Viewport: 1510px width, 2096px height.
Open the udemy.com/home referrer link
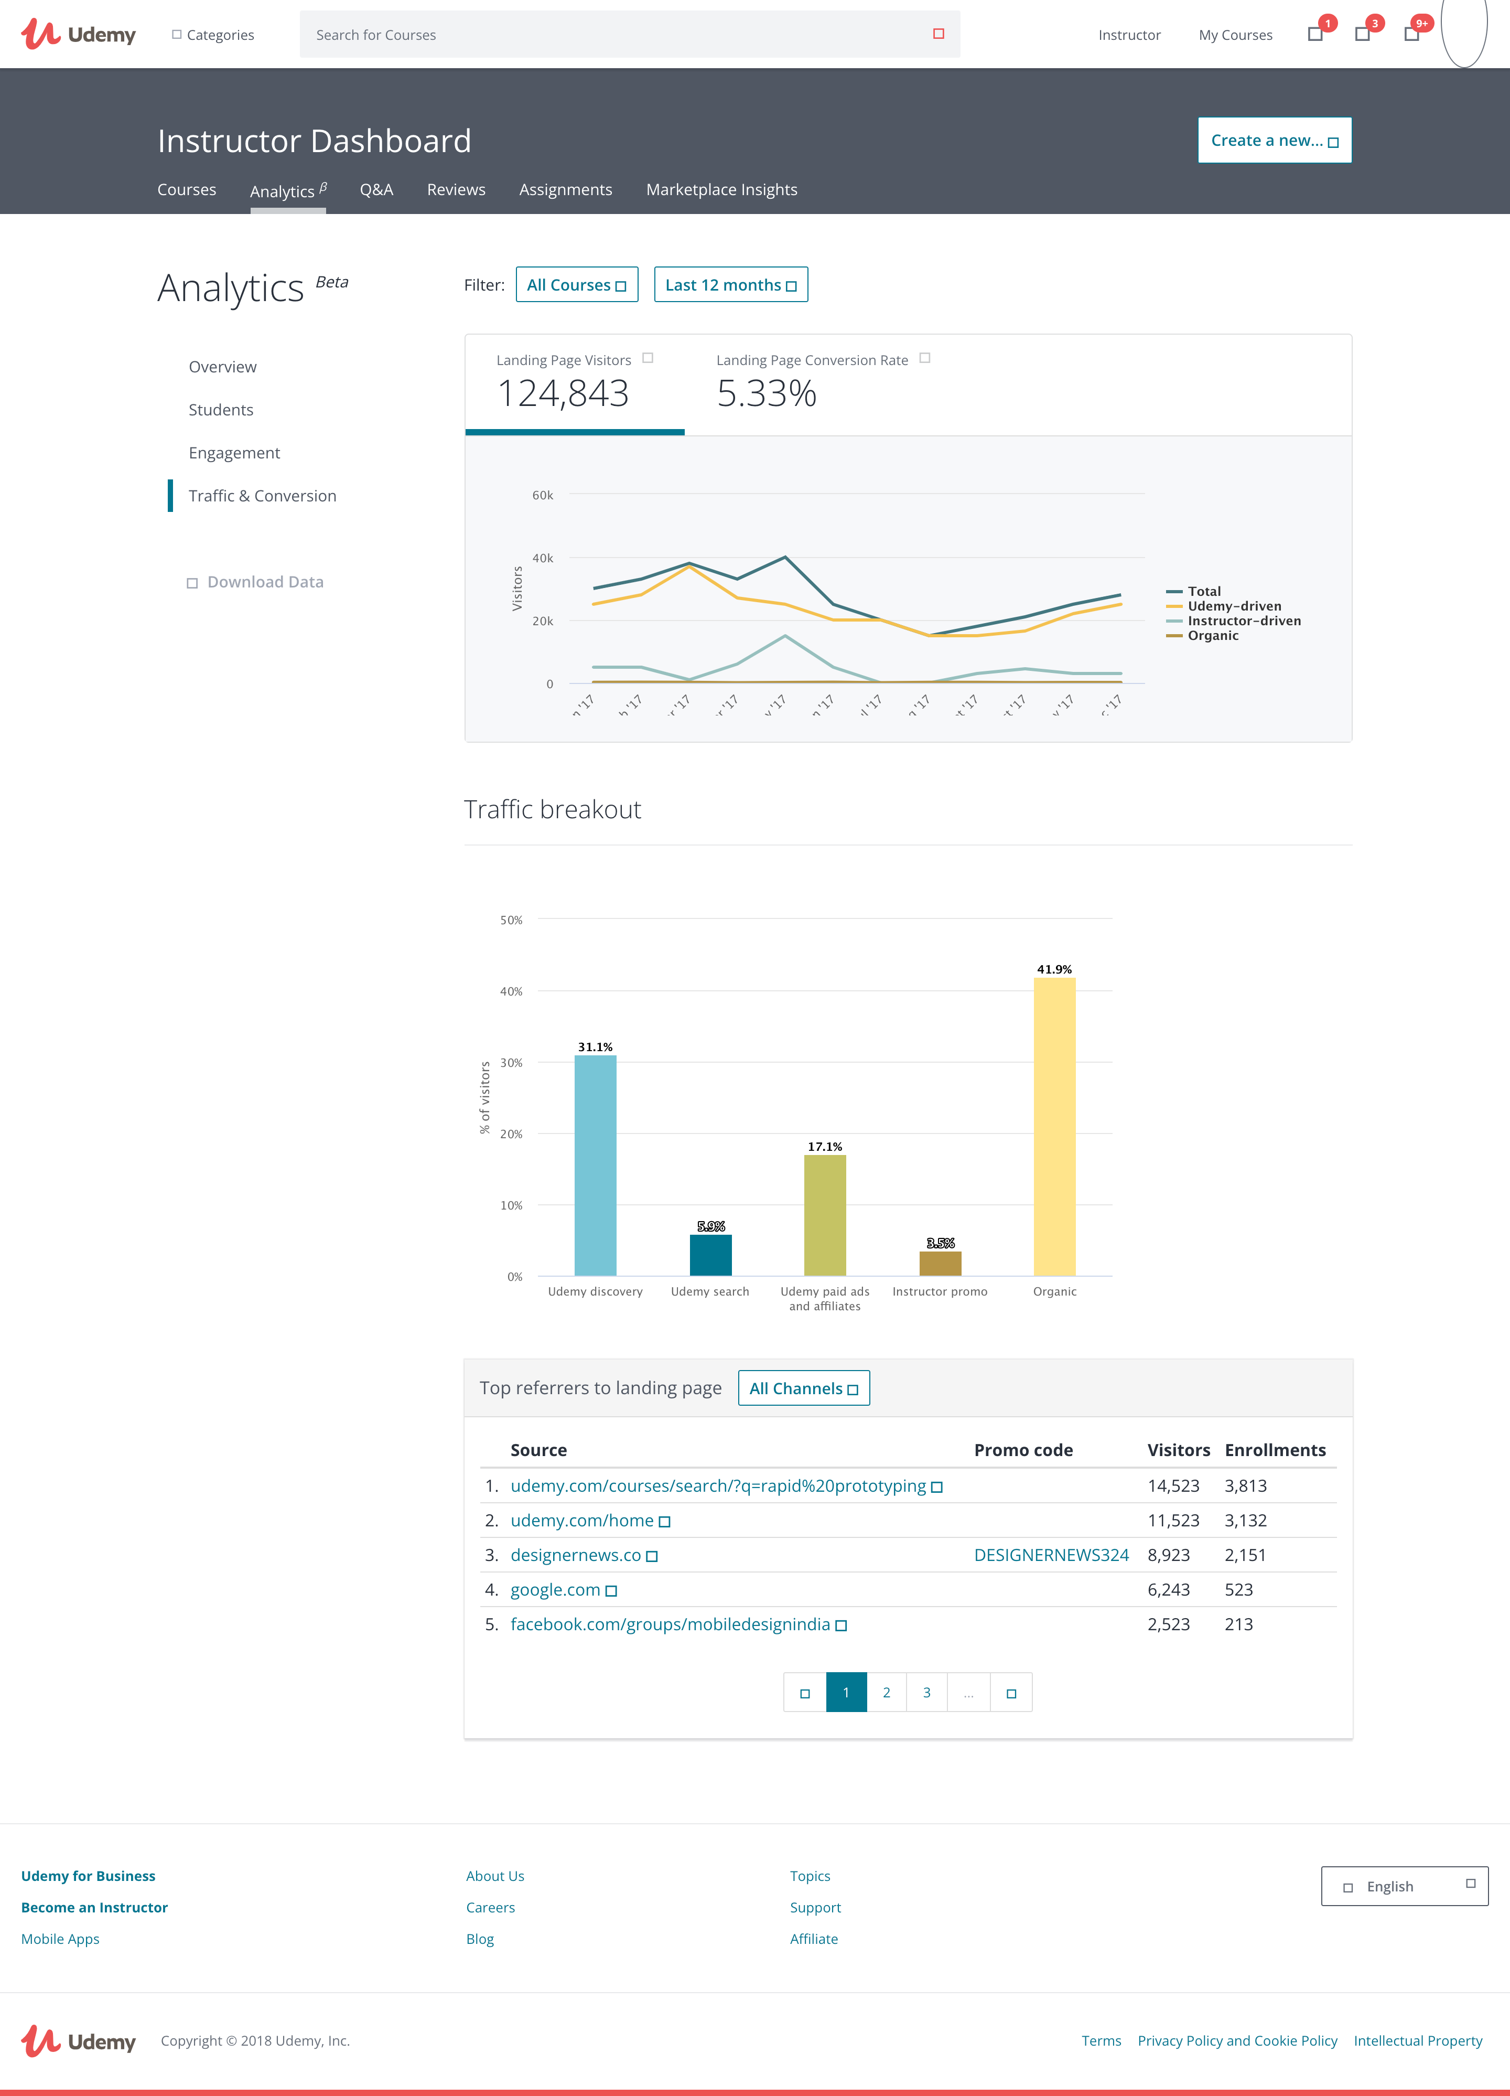tap(582, 1521)
